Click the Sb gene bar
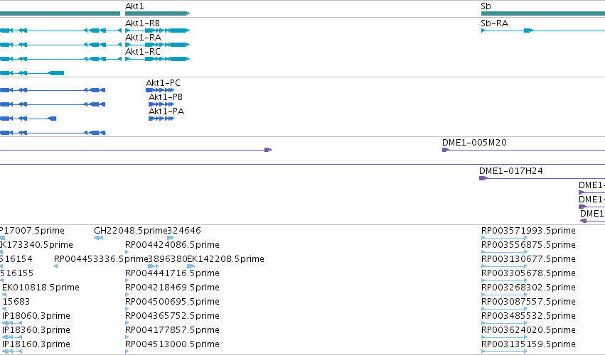Screen dimensions: 605x355 click(x=543, y=13)
